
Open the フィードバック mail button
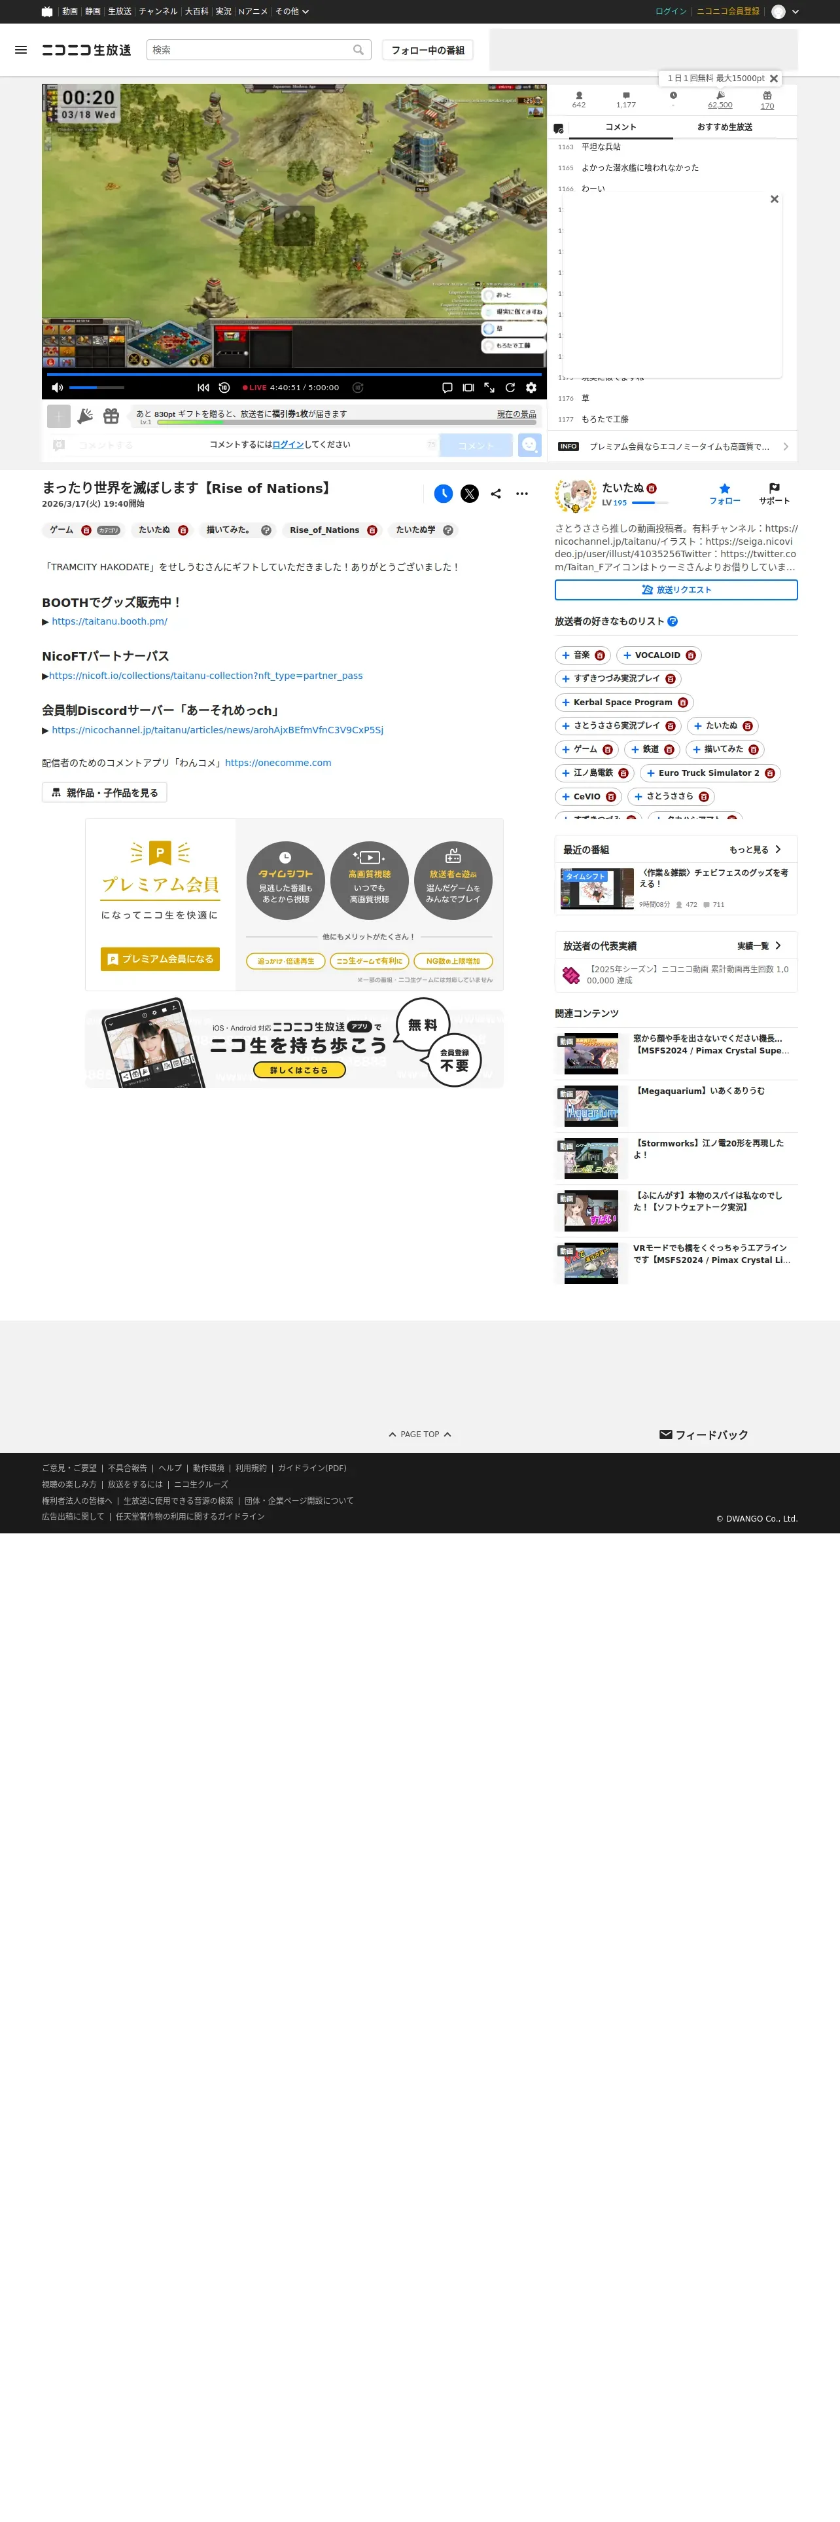[703, 1435]
